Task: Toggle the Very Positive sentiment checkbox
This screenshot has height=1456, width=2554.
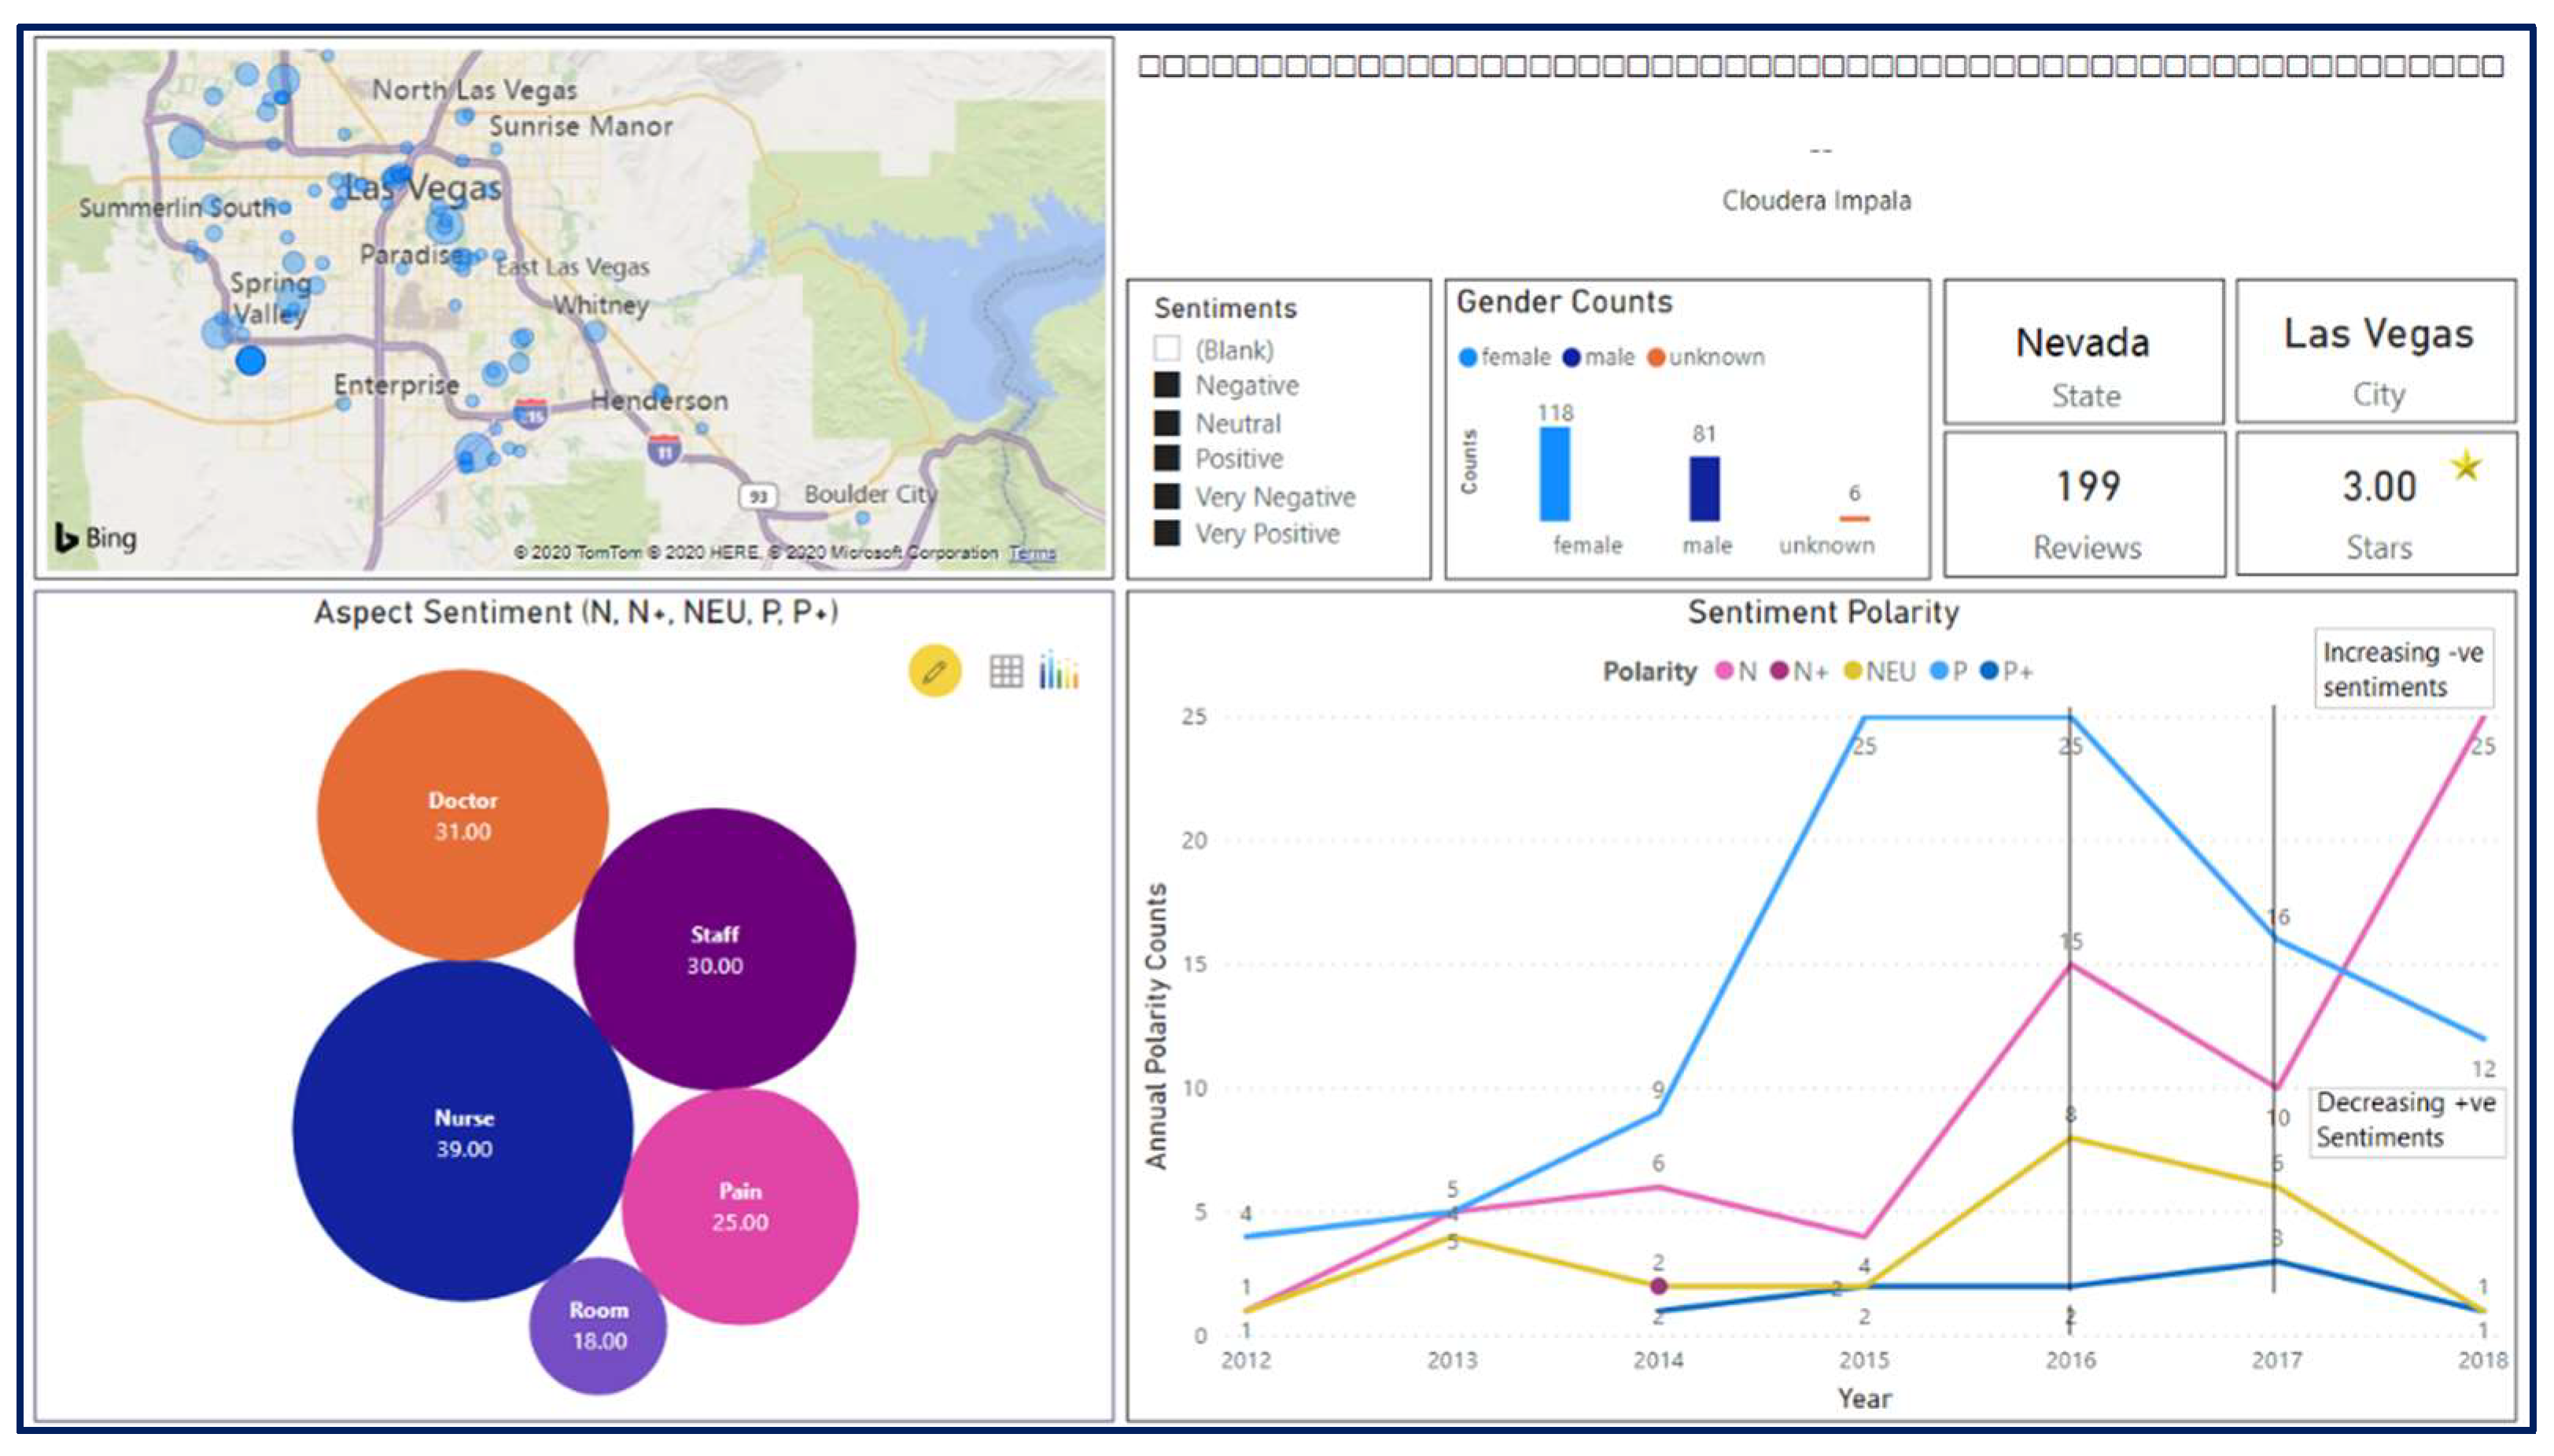Action: 1166,533
